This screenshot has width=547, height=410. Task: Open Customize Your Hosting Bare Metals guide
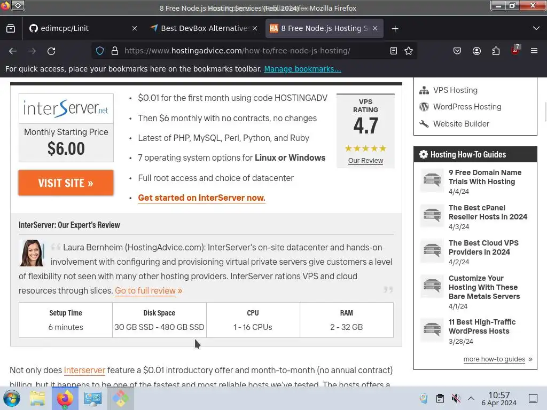pos(484,287)
